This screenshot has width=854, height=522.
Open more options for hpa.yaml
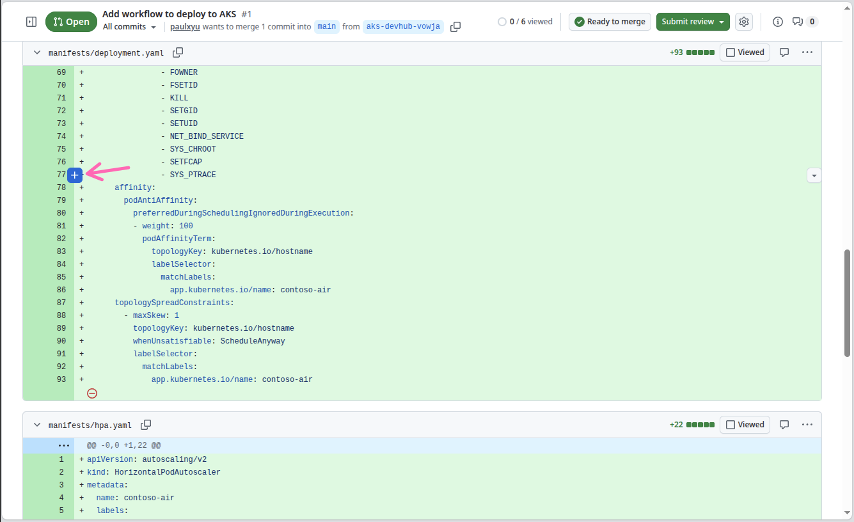tap(807, 425)
